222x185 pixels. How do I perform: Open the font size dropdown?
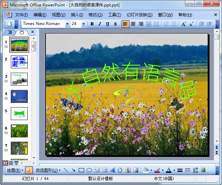(x=84, y=24)
